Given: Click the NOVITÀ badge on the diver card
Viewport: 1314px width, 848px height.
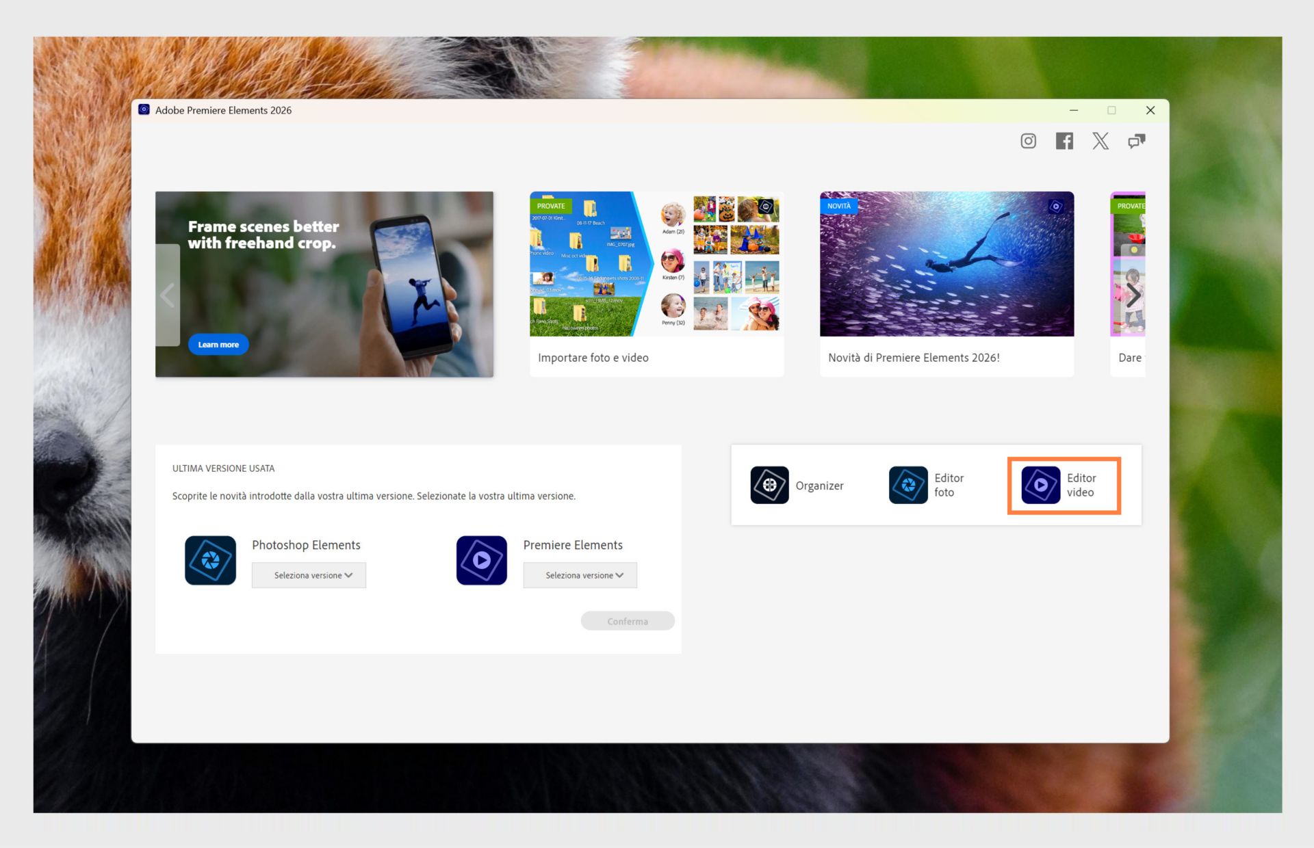Looking at the screenshot, I should [840, 205].
